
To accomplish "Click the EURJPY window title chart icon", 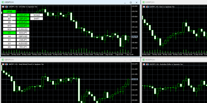I will click(x=143, y=2).
